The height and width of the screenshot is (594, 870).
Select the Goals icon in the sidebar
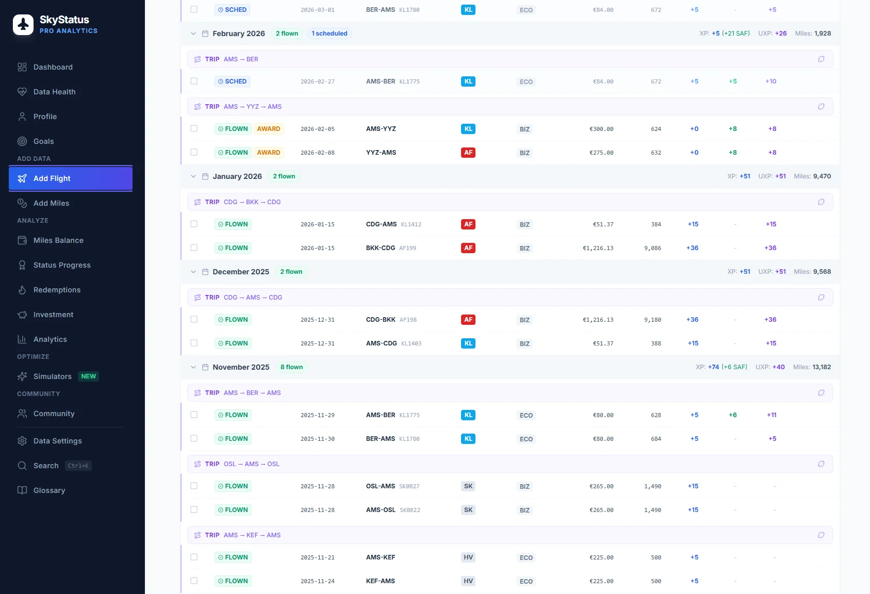pos(22,141)
